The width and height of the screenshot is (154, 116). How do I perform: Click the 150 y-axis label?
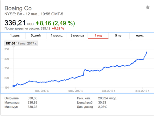coord(7,87)
